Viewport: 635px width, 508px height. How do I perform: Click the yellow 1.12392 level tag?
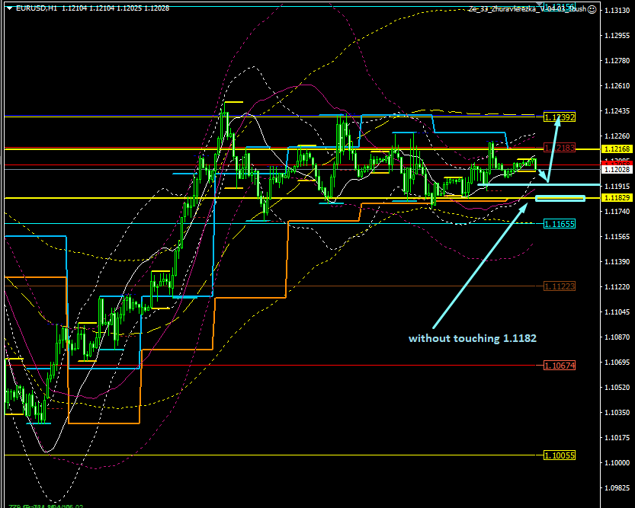[x=559, y=117]
